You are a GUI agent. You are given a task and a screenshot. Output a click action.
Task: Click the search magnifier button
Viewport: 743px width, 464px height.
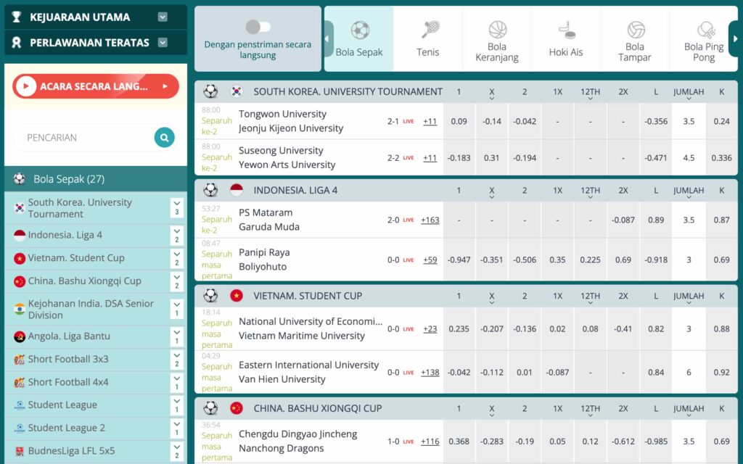165,137
